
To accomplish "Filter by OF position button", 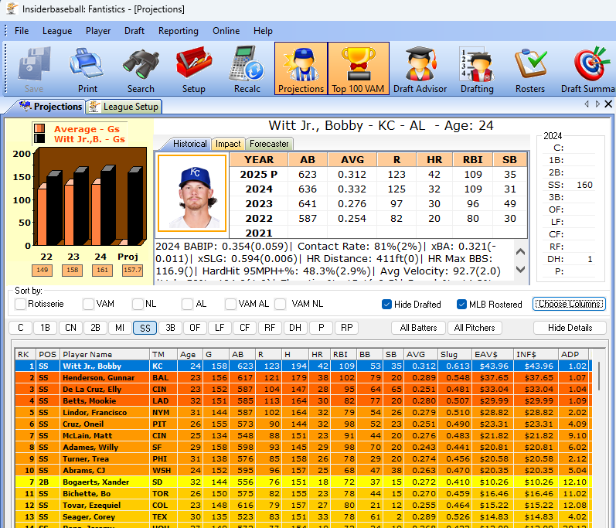I will pyautogui.click(x=195, y=328).
